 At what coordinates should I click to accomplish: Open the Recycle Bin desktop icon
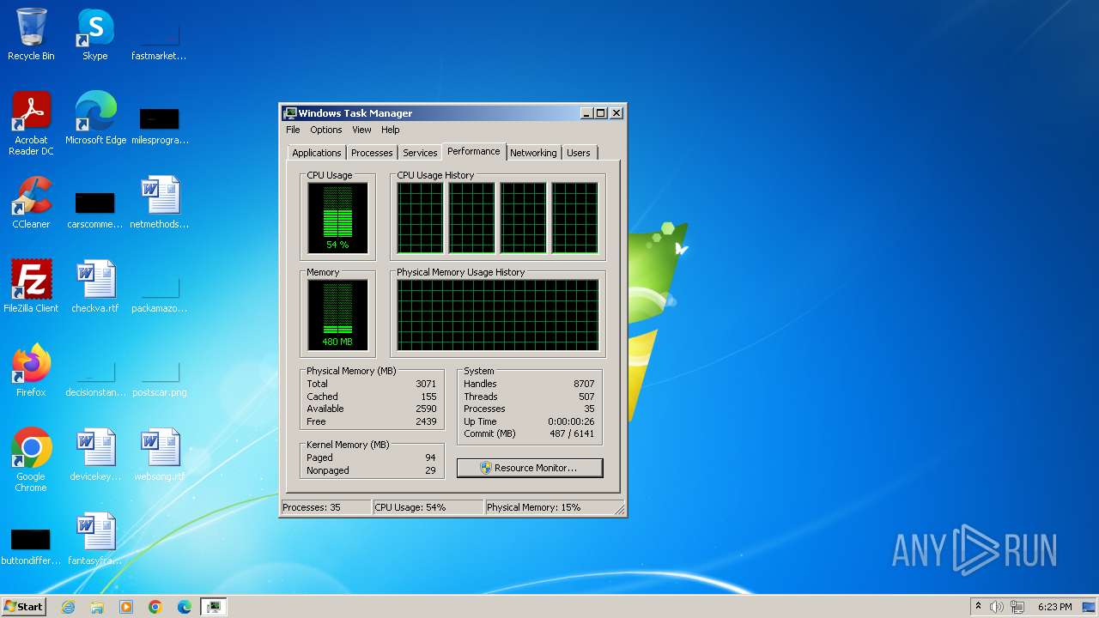point(31,34)
